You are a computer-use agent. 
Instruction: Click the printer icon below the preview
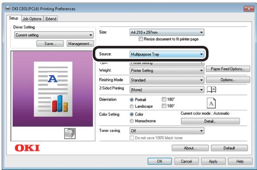pos(70,133)
